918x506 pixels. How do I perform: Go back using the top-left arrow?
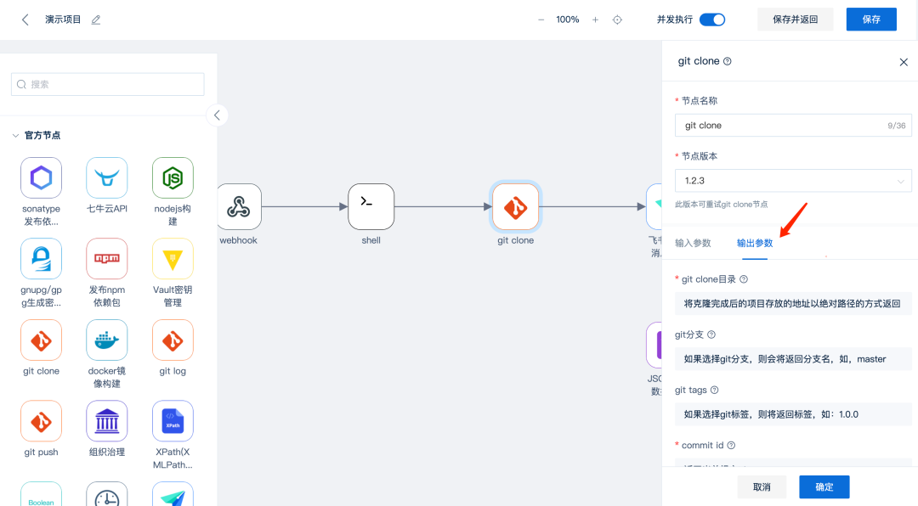pos(25,20)
